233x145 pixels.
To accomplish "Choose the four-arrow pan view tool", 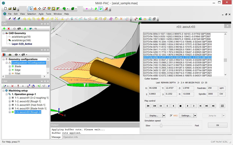I will [40, 9].
